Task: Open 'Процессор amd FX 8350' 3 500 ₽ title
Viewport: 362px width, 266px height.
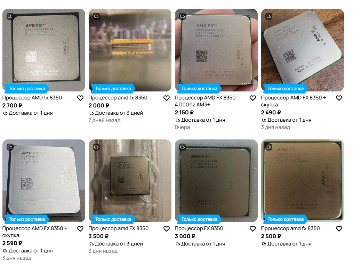Action: pos(119,228)
